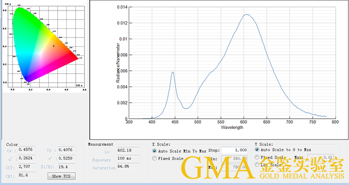
Task: Select Auto Scale to 0 to Max
Action: tap(257, 150)
